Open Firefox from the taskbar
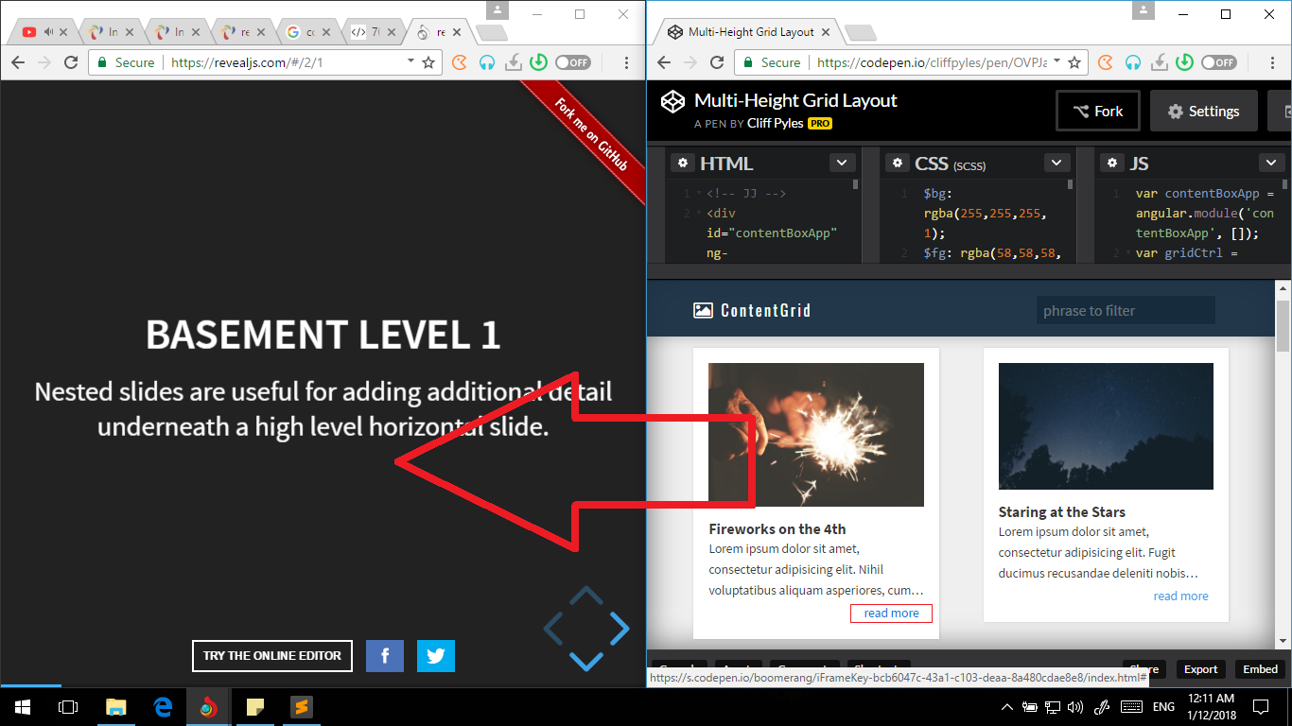Viewport: 1292px width, 726px height. pos(209,706)
